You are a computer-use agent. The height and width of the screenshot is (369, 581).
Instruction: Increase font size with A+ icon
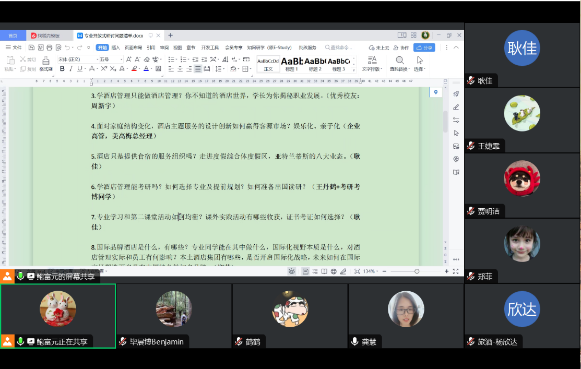[128, 59]
